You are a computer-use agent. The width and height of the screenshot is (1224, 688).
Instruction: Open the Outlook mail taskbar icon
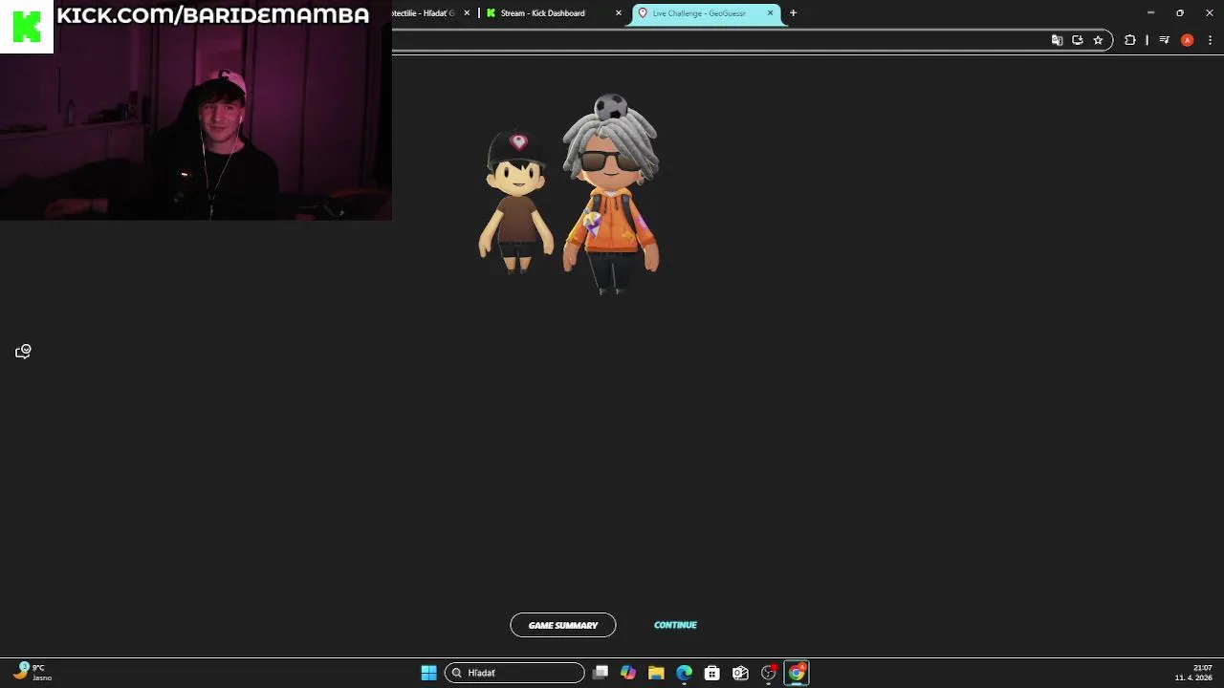740,673
